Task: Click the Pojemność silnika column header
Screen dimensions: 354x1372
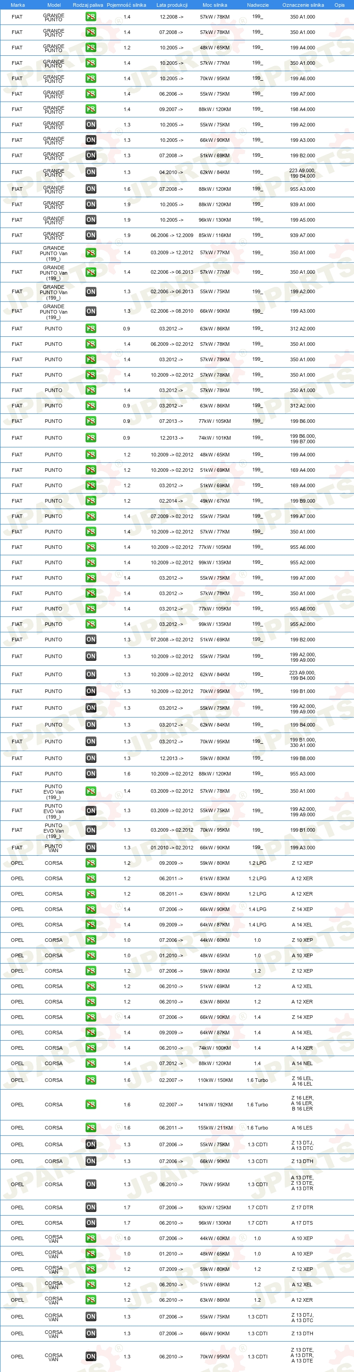Action: 126,5
